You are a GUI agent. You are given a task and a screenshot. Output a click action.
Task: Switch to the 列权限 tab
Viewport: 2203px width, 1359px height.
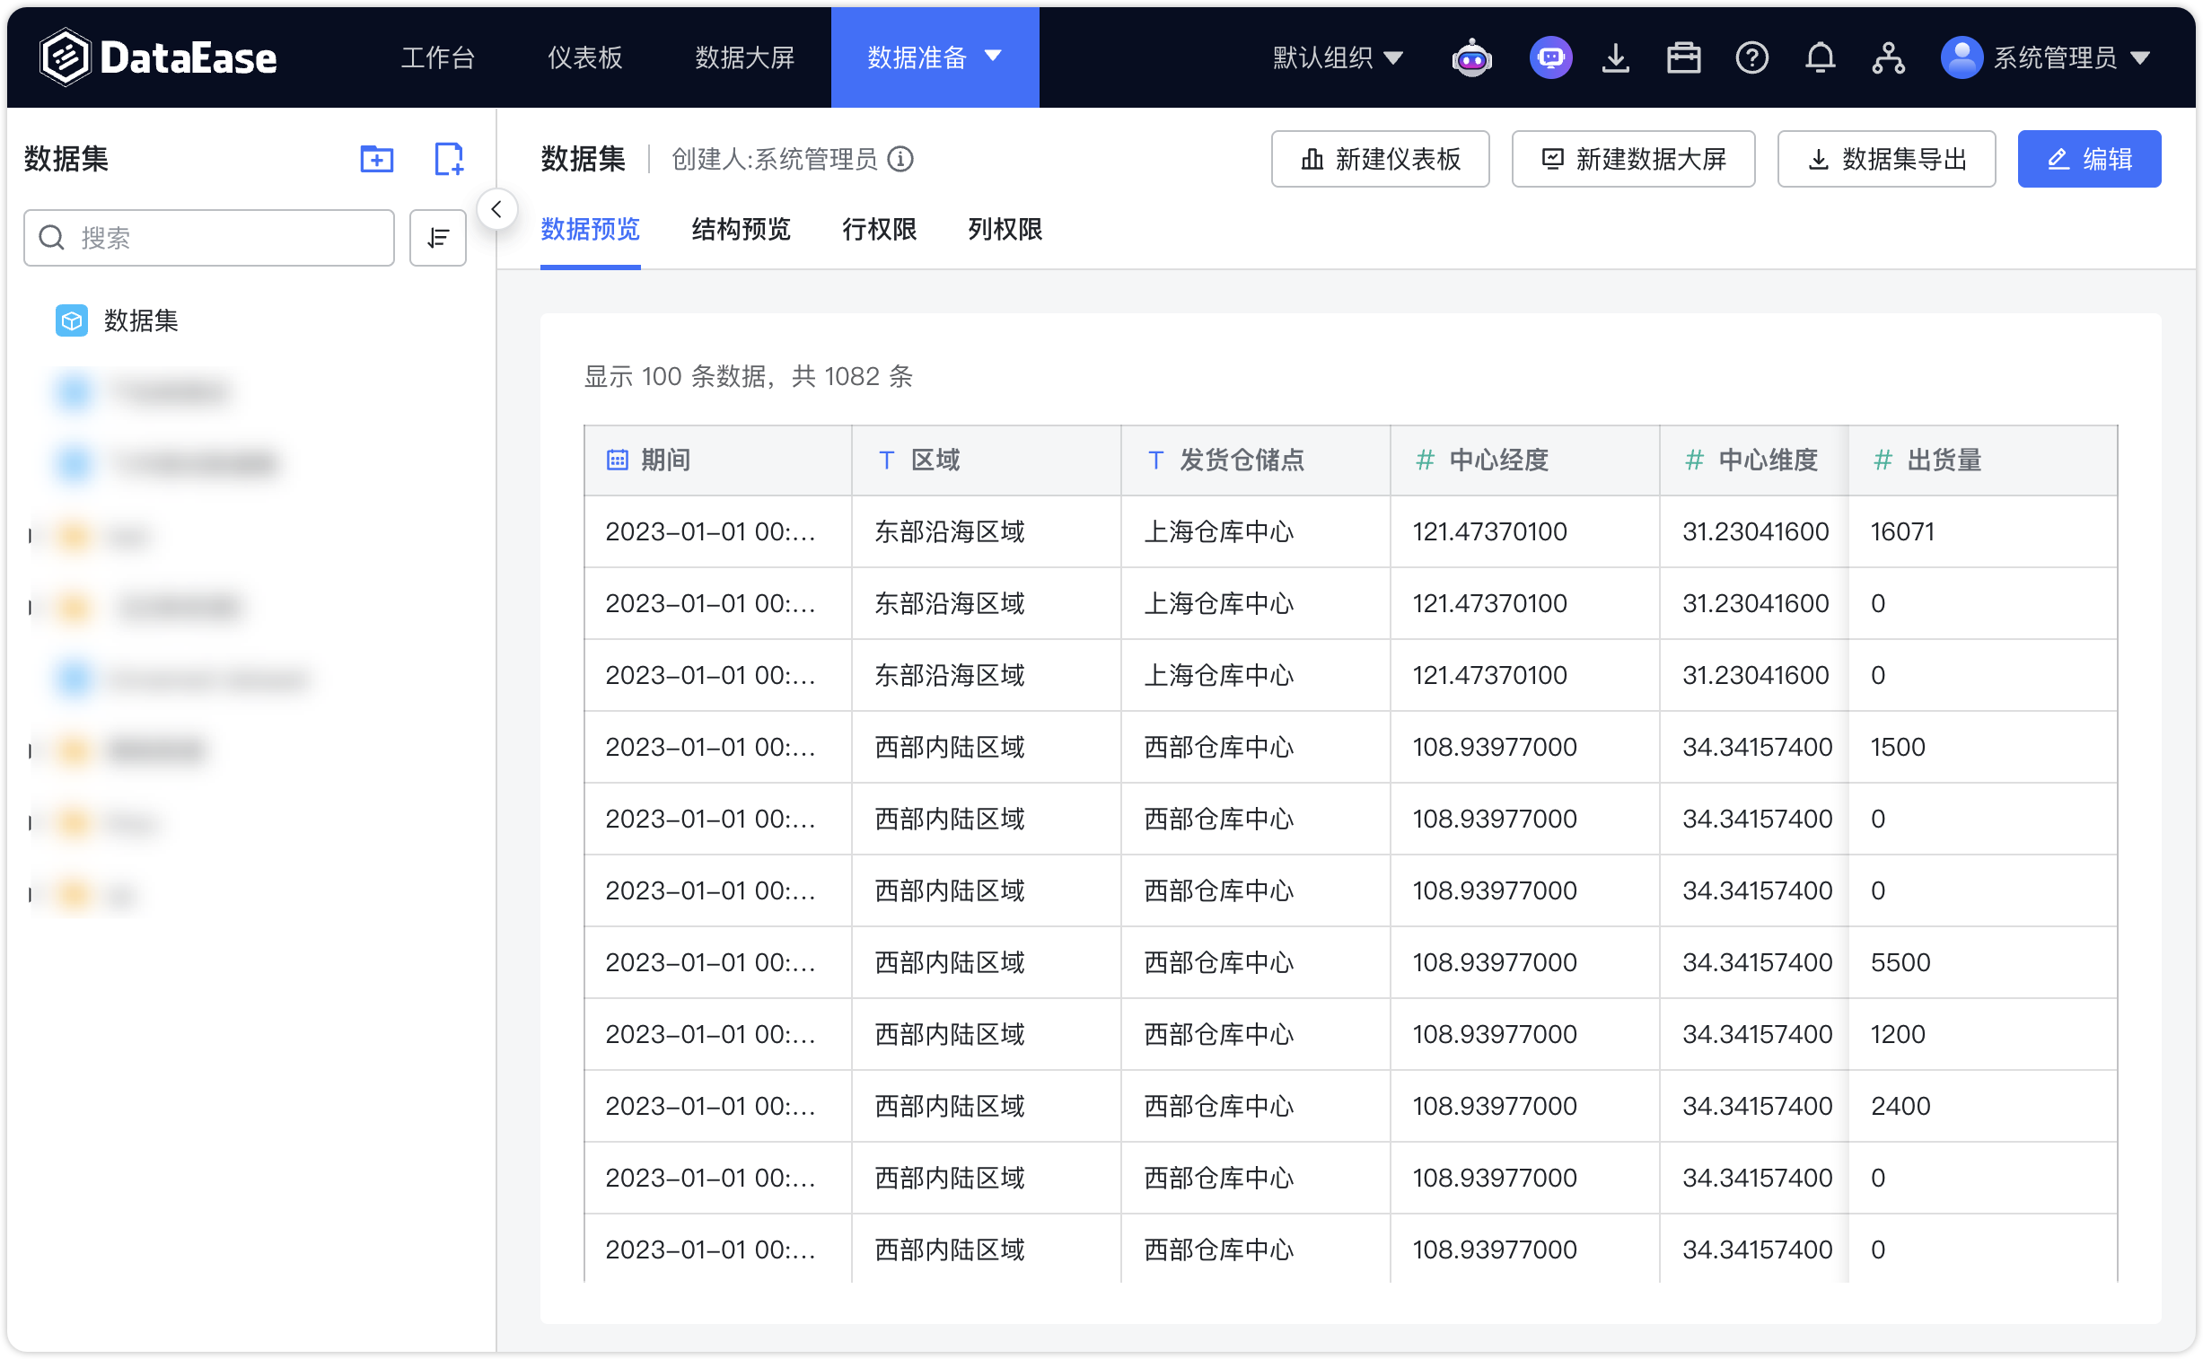click(x=1005, y=230)
